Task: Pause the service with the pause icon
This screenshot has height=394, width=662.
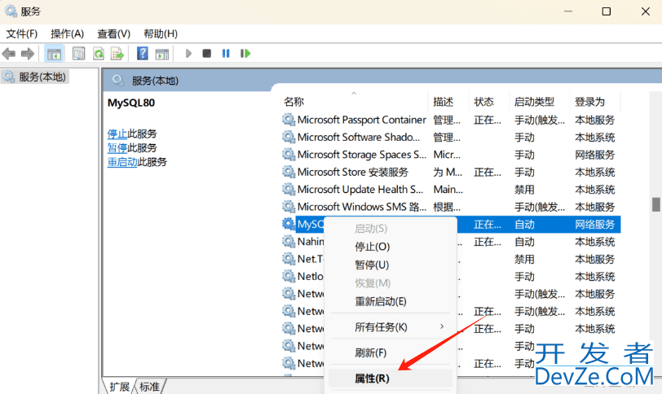Action: tap(226, 54)
